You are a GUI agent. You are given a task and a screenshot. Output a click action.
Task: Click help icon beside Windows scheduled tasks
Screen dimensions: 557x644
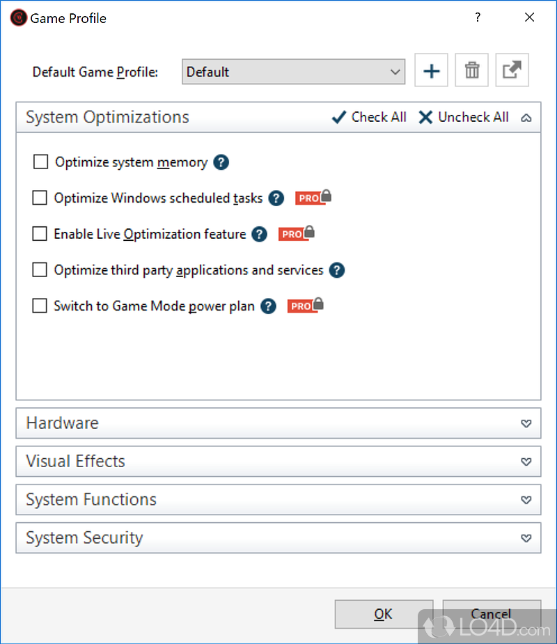click(276, 198)
